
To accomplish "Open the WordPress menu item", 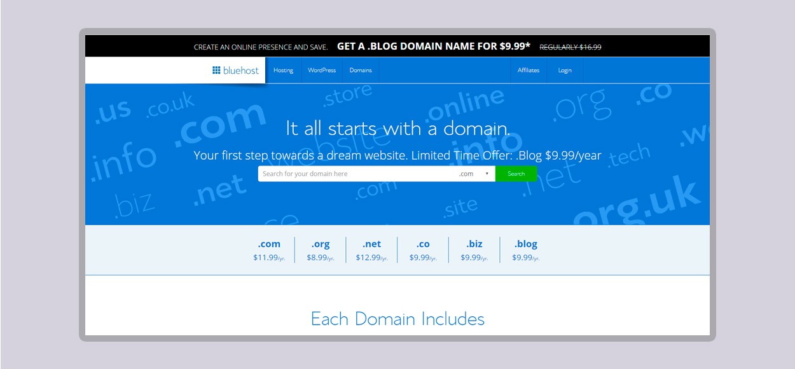I will 321,71.
